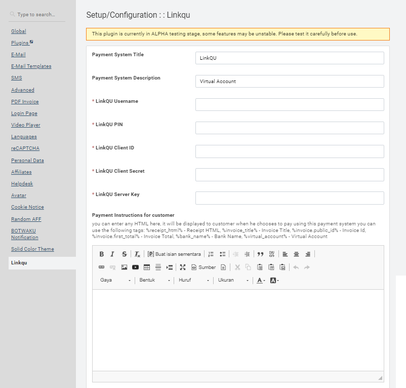Screen dimensions: 406x388
Task: Click the Paste clipboard icon
Action: pyautogui.click(x=260, y=267)
